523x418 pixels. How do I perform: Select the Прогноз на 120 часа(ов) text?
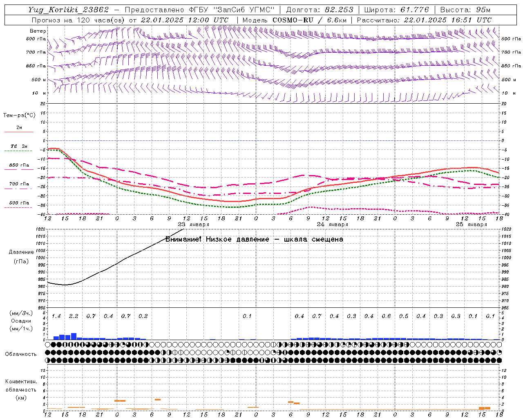(x=78, y=20)
